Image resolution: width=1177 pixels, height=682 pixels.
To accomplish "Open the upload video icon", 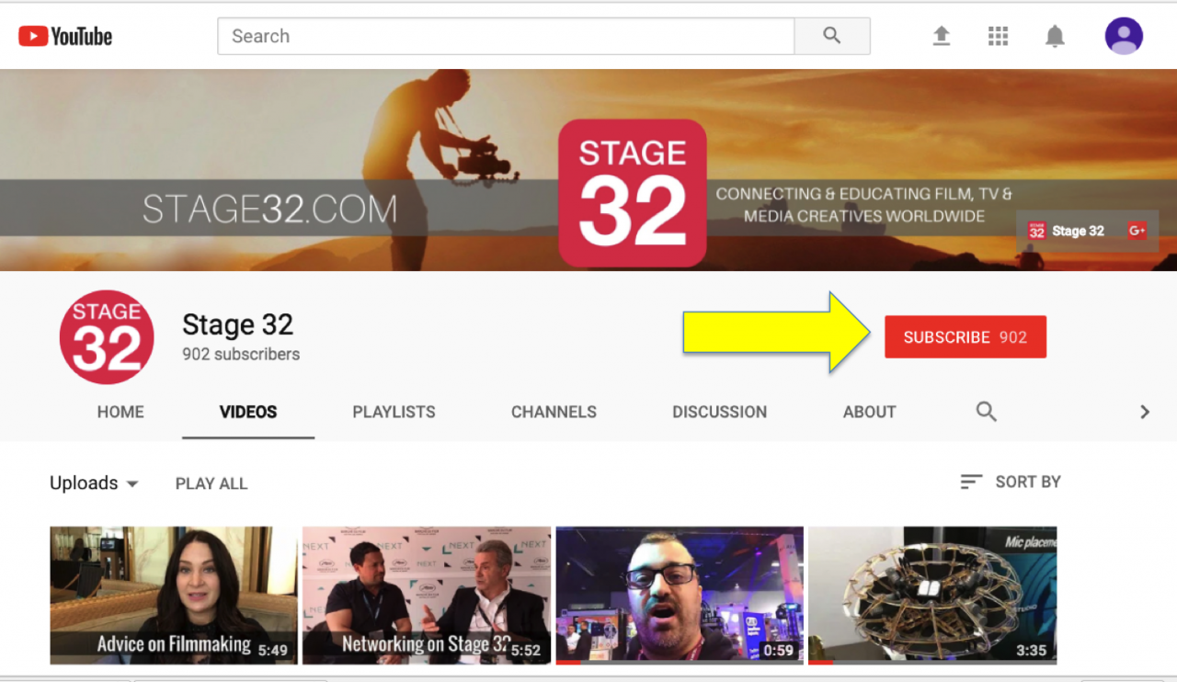I will pyautogui.click(x=941, y=36).
